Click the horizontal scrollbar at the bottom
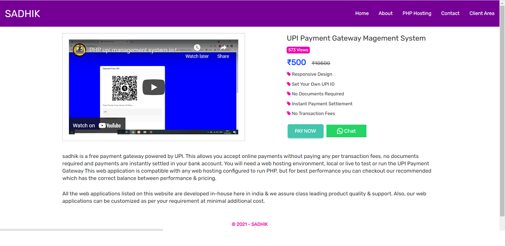Viewport: 505px width, 246px height. pos(81,230)
